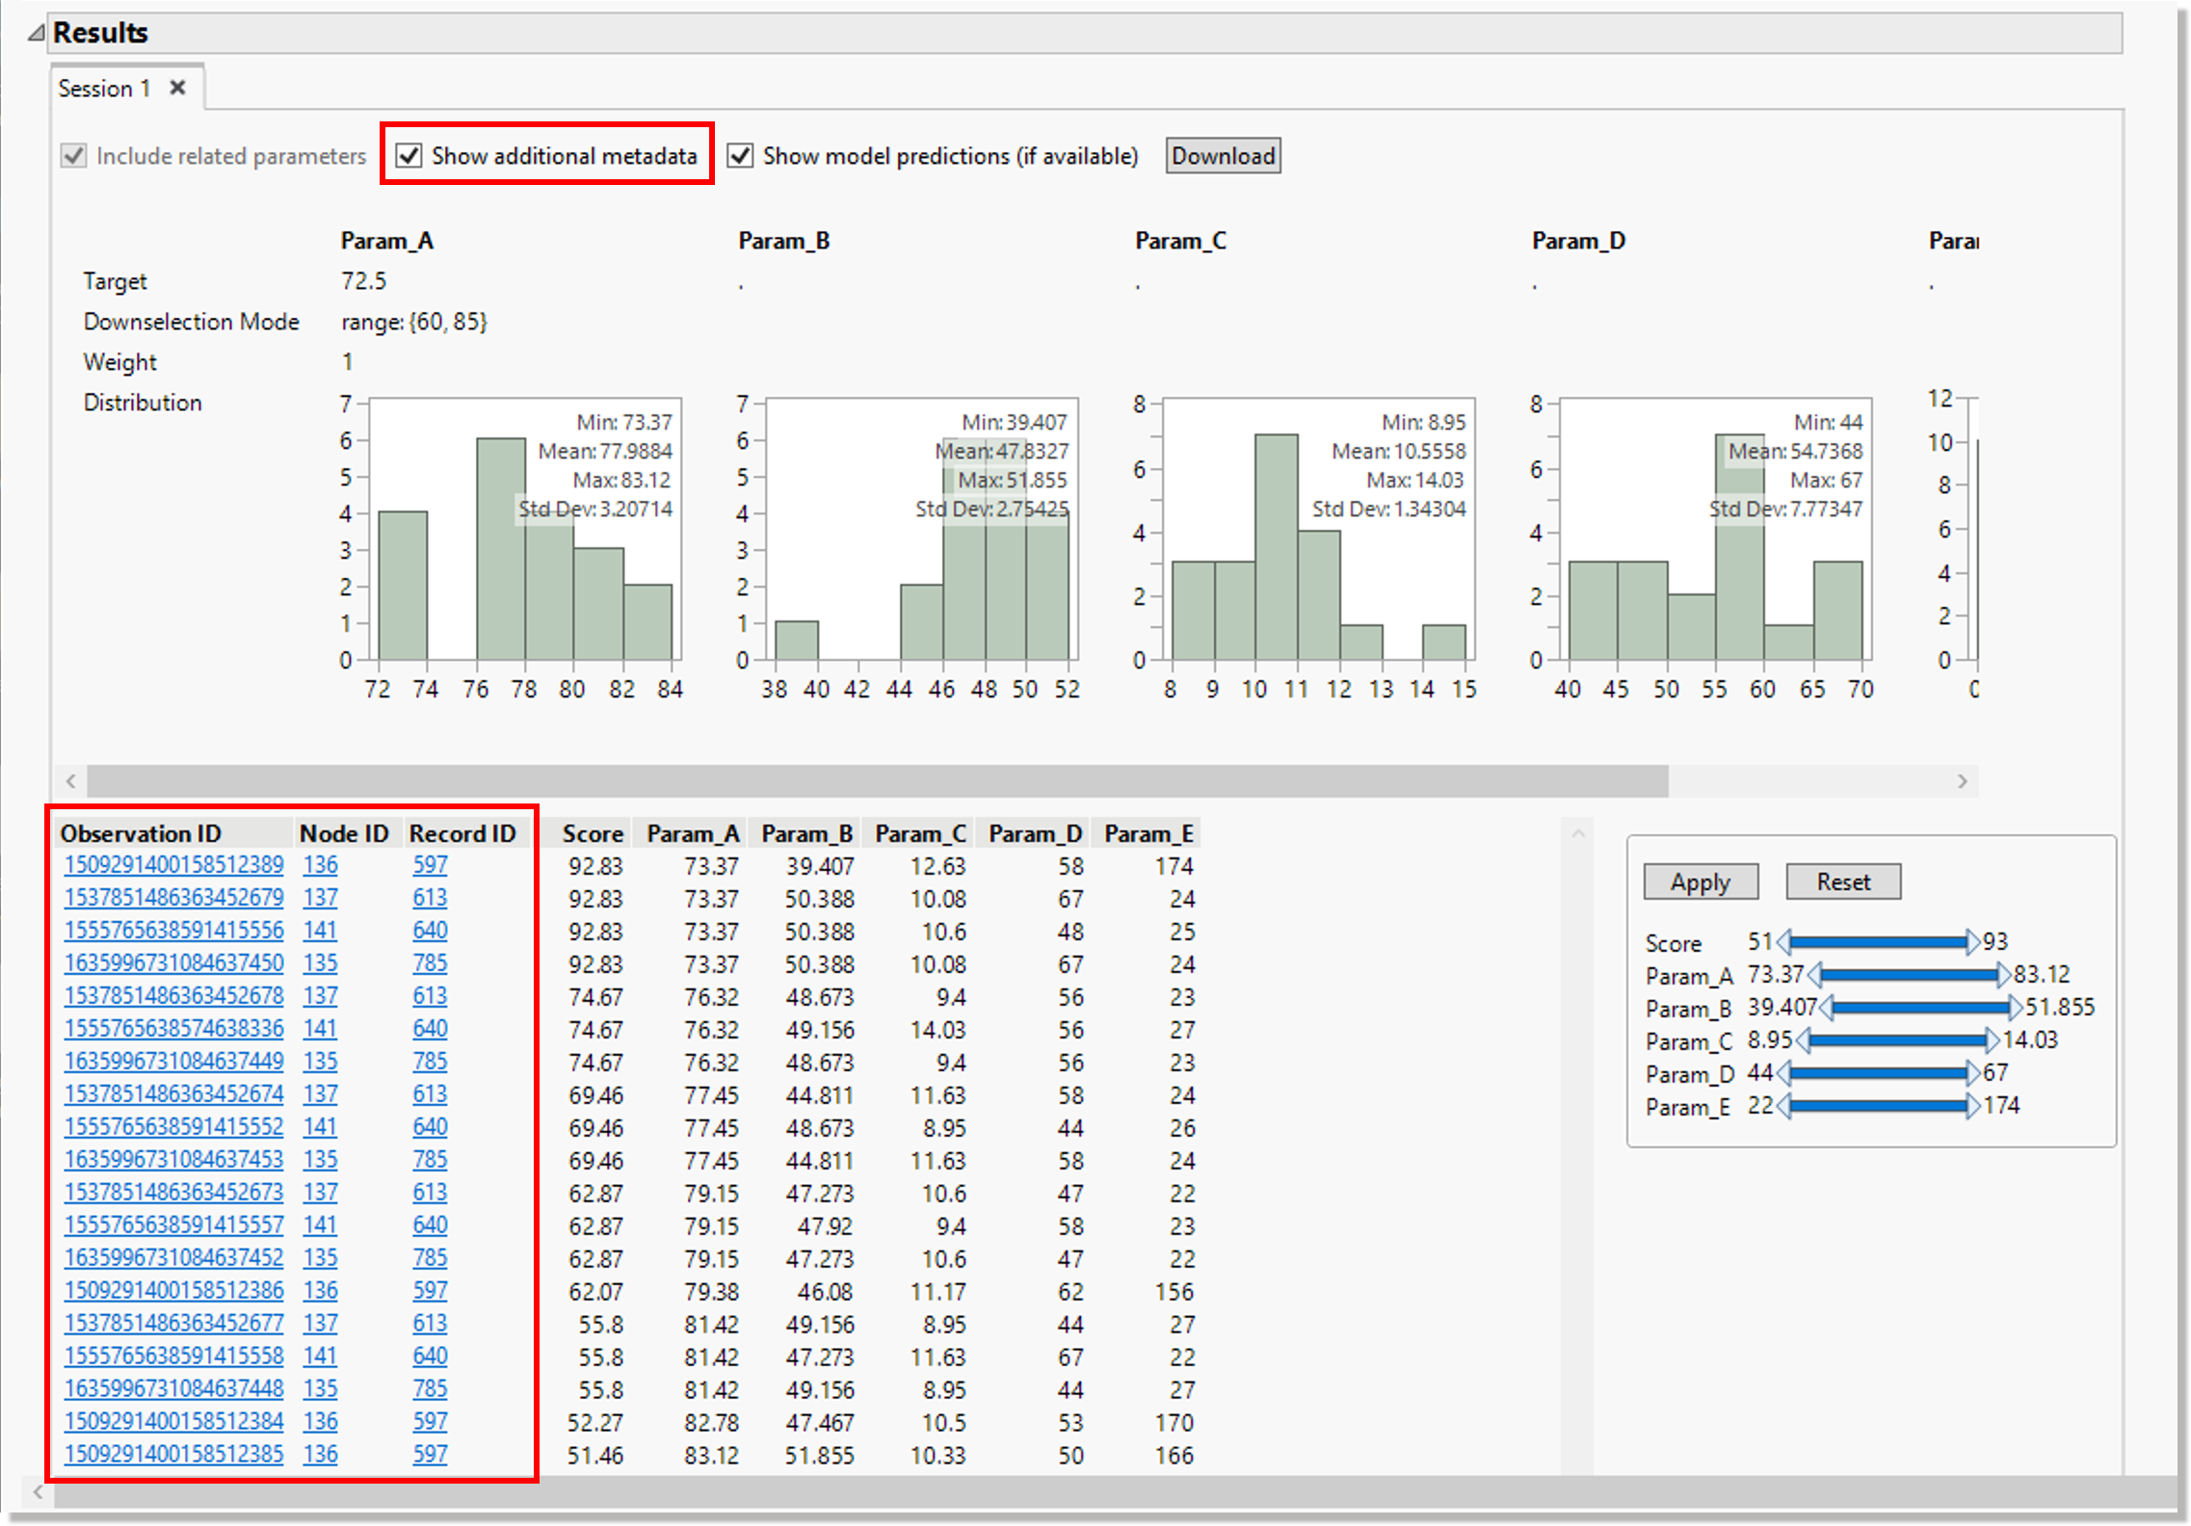
Task: Click Param_A target value 72.5
Action: click(x=363, y=281)
